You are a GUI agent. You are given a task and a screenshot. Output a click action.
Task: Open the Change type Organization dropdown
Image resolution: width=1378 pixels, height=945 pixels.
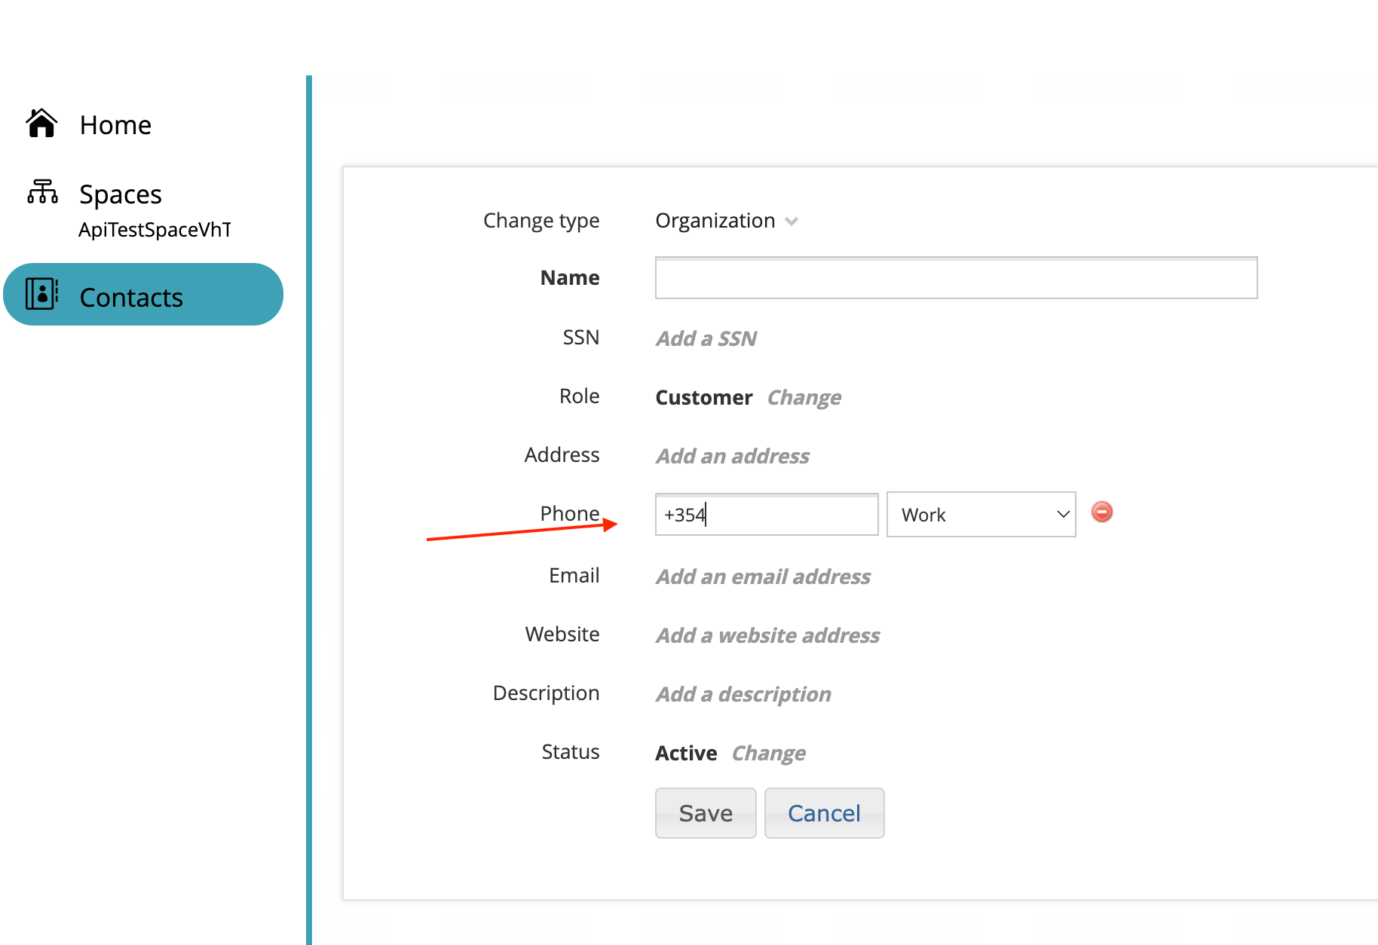pos(726,221)
